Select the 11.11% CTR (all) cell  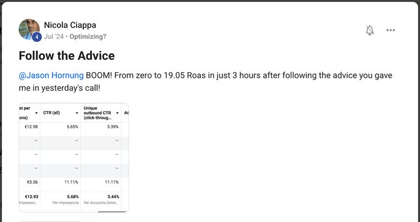click(71, 182)
